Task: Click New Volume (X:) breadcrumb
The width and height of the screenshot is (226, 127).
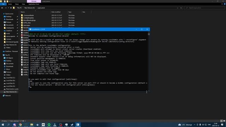Action: pos(30,8)
